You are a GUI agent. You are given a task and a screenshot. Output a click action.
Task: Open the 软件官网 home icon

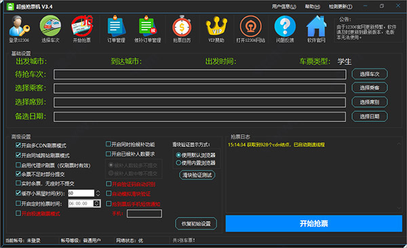tap(316, 29)
